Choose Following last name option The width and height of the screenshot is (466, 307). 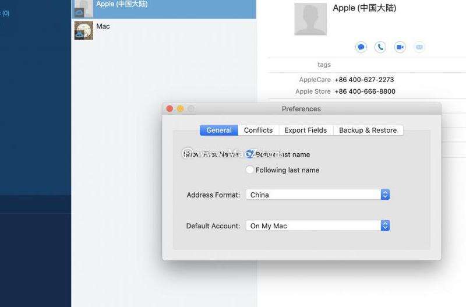tap(250, 170)
